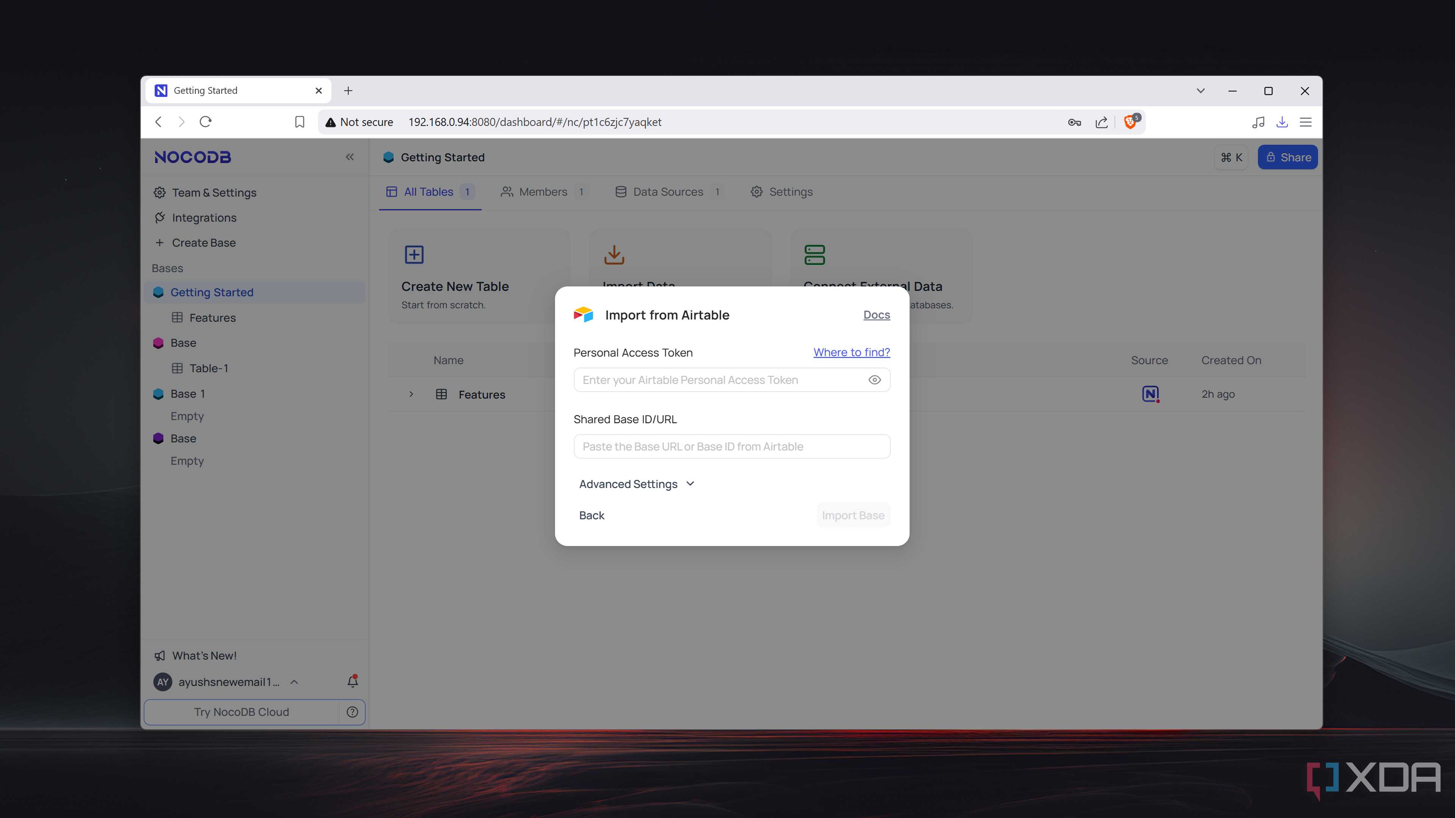This screenshot has width=1455, height=818.
Task: Open the Docs link in the dialog
Action: pyautogui.click(x=877, y=314)
